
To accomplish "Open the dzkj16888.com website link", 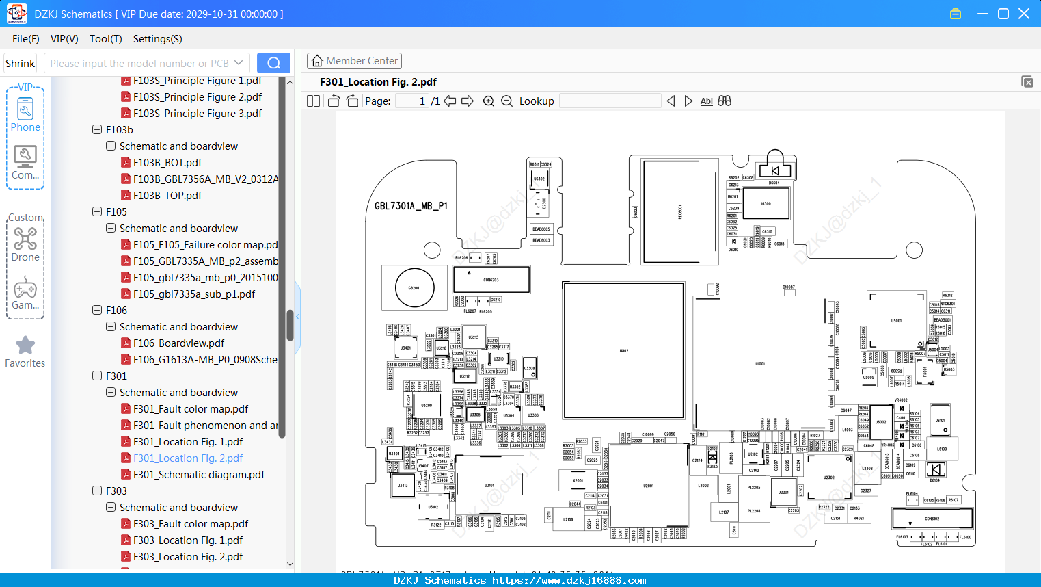I will 569,580.
